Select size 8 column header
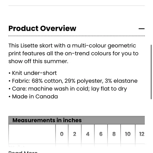 114,134
